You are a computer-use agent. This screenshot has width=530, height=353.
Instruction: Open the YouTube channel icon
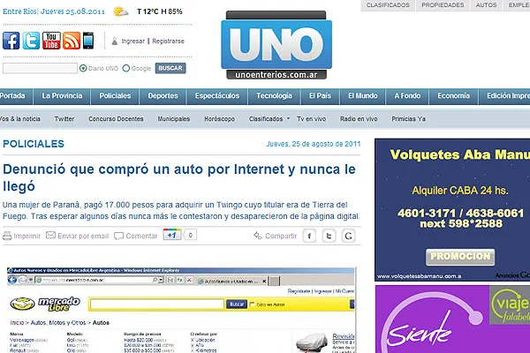coord(51,41)
